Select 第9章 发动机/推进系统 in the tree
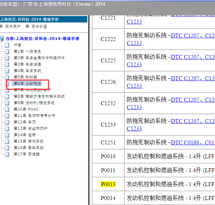215x205 pixels. click(34, 103)
